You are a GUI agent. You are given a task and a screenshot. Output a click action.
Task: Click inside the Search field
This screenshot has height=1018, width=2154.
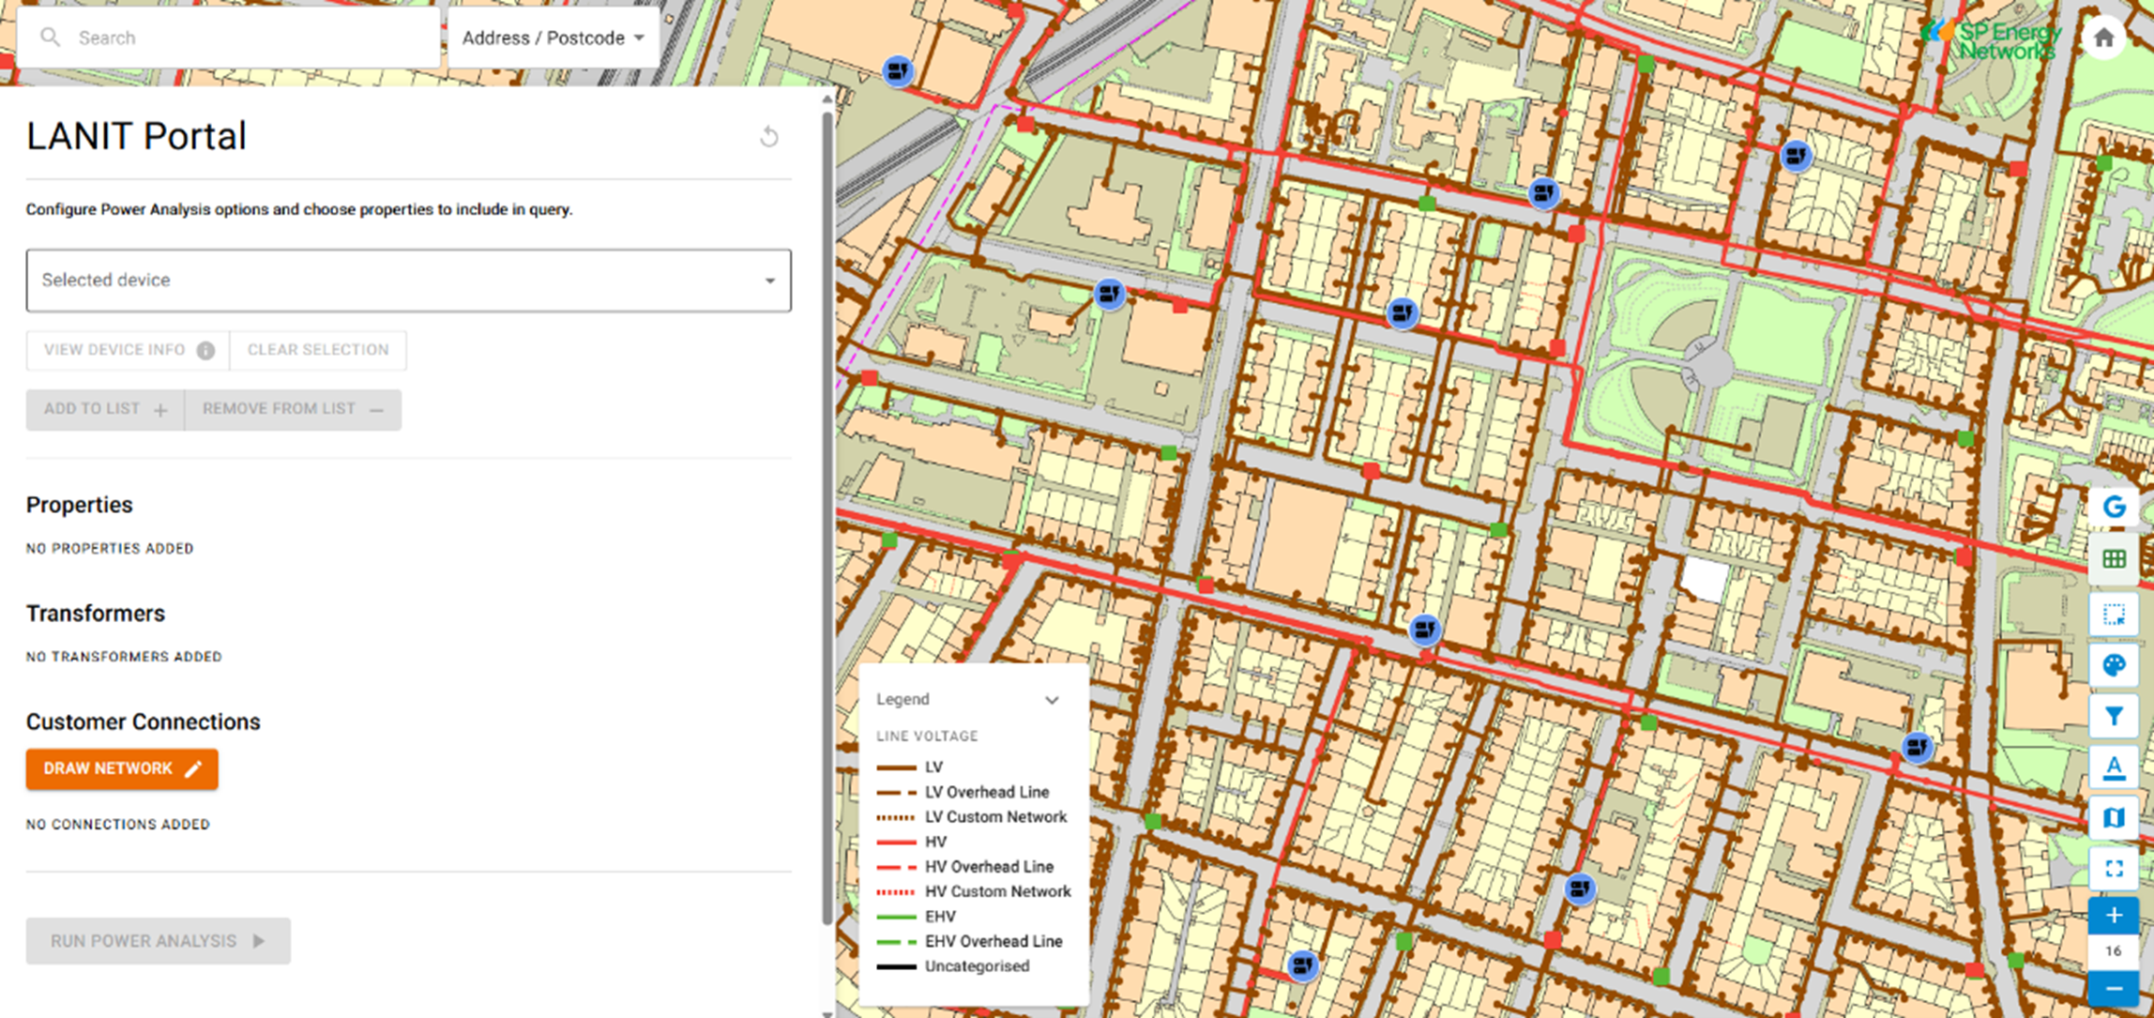[x=235, y=38]
